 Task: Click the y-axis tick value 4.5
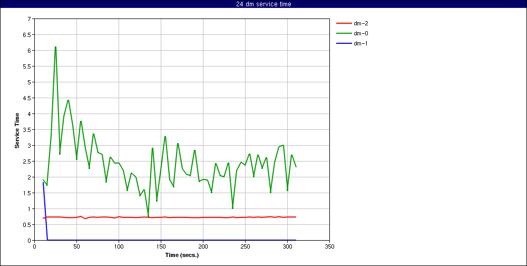(x=26, y=98)
